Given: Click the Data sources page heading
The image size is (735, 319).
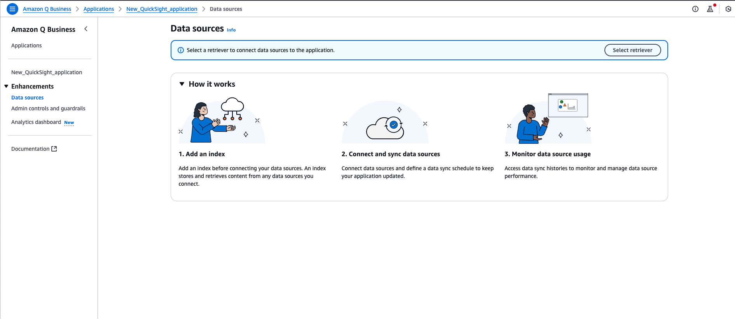Looking at the screenshot, I should click(197, 28).
